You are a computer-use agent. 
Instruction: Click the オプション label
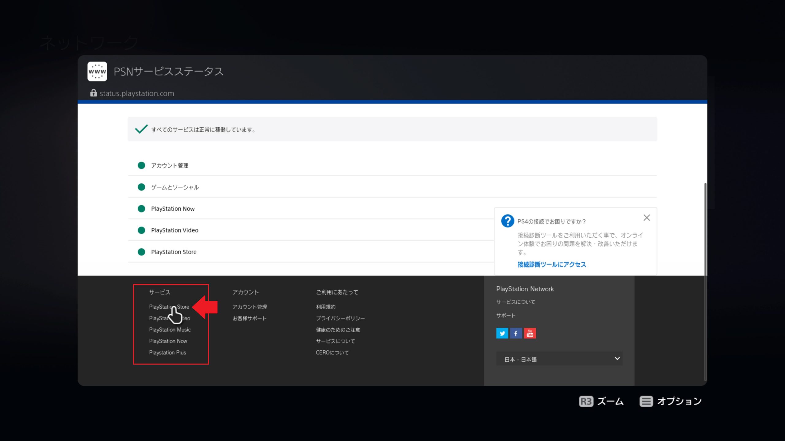pyautogui.click(x=680, y=401)
